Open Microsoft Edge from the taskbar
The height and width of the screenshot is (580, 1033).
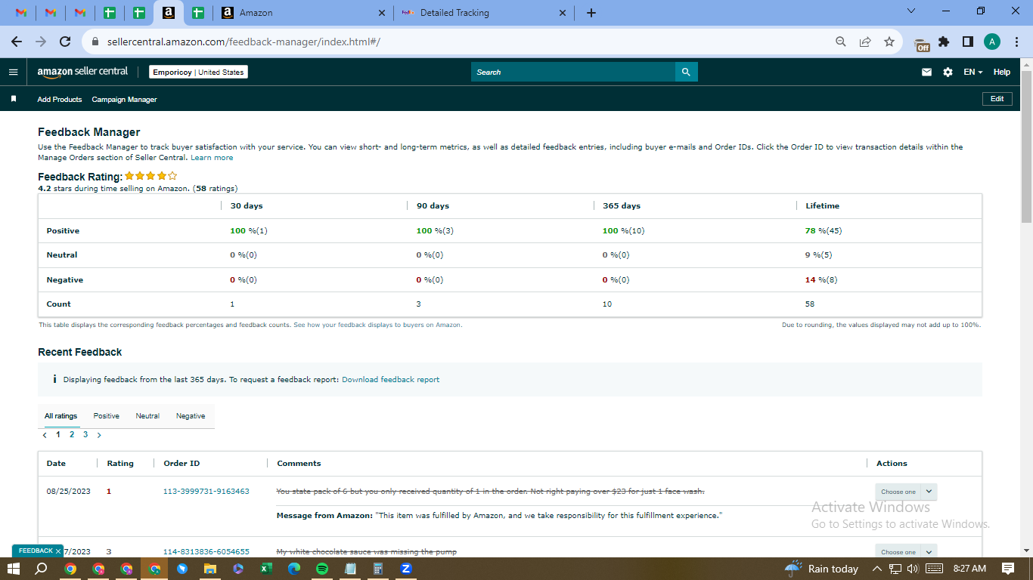tap(294, 569)
